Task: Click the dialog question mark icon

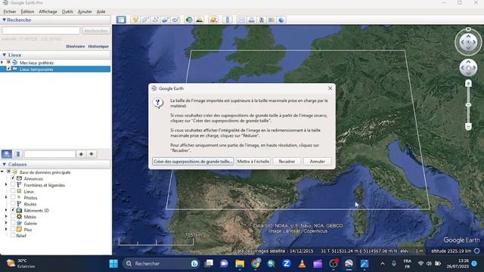Action: pyautogui.click(x=158, y=103)
